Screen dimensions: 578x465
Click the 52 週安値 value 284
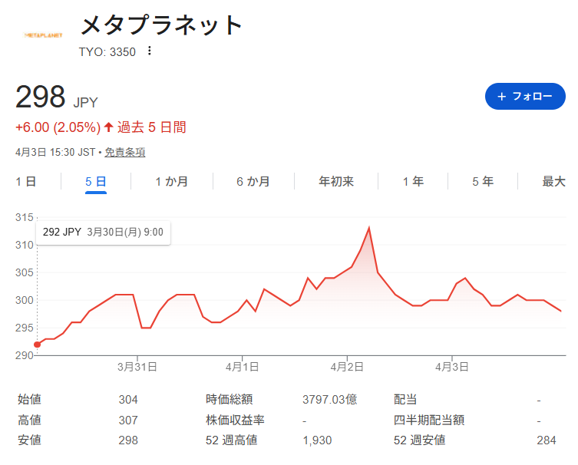pos(547,440)
